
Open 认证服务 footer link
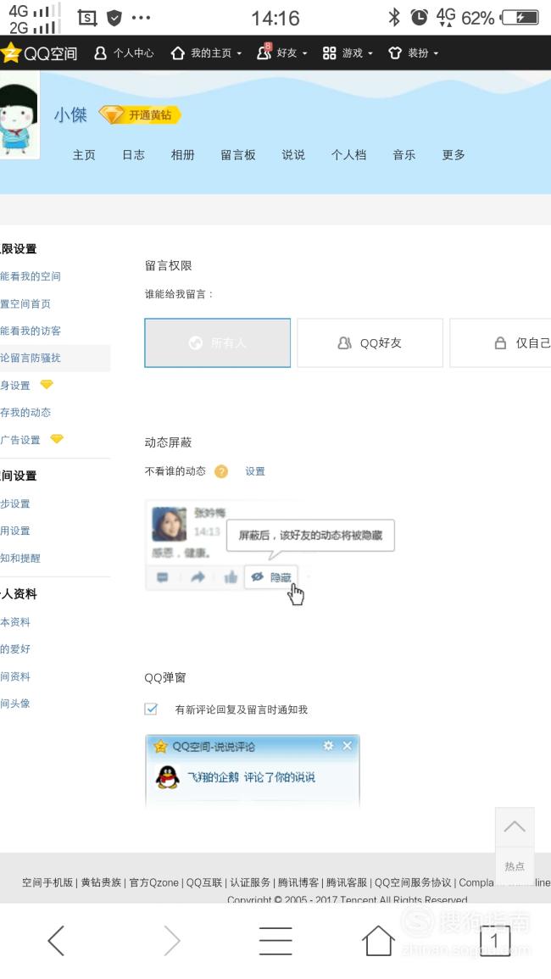(250, 882)
